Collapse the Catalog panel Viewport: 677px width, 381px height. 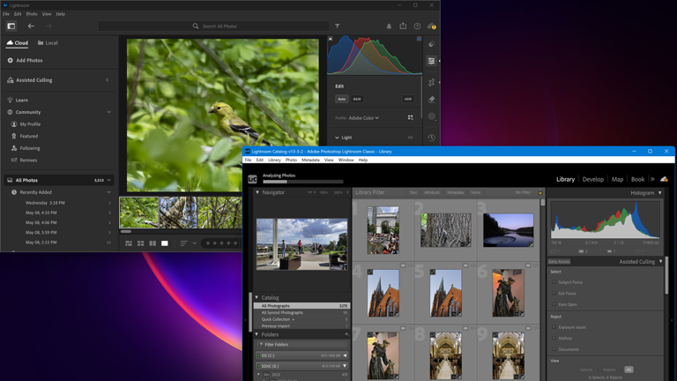pyautogui.click(x=257, y=297)
